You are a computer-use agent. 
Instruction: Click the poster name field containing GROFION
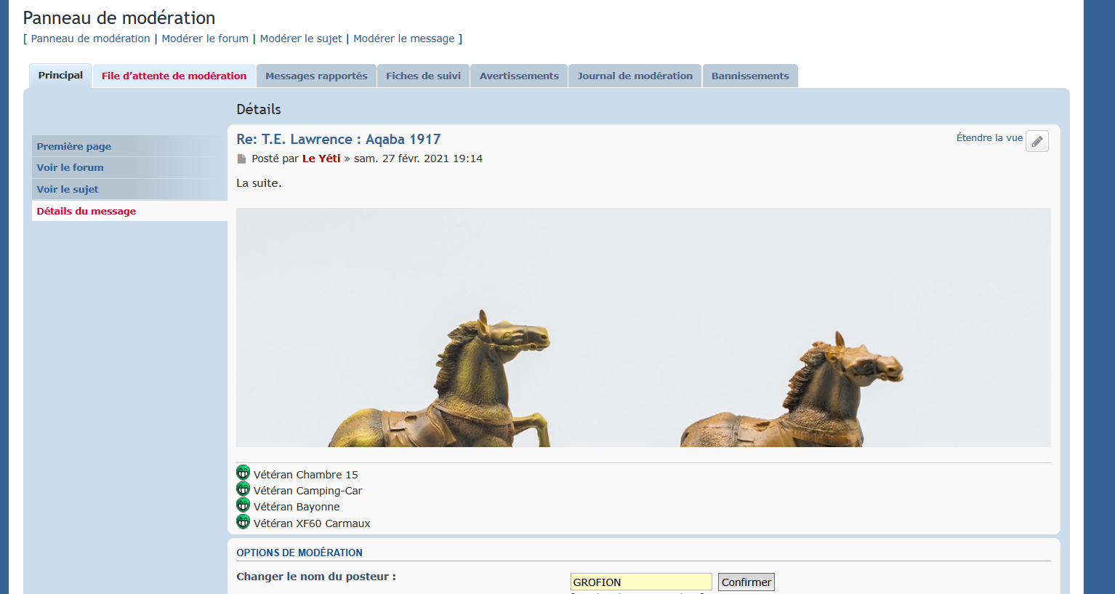[x=640, y=582]
